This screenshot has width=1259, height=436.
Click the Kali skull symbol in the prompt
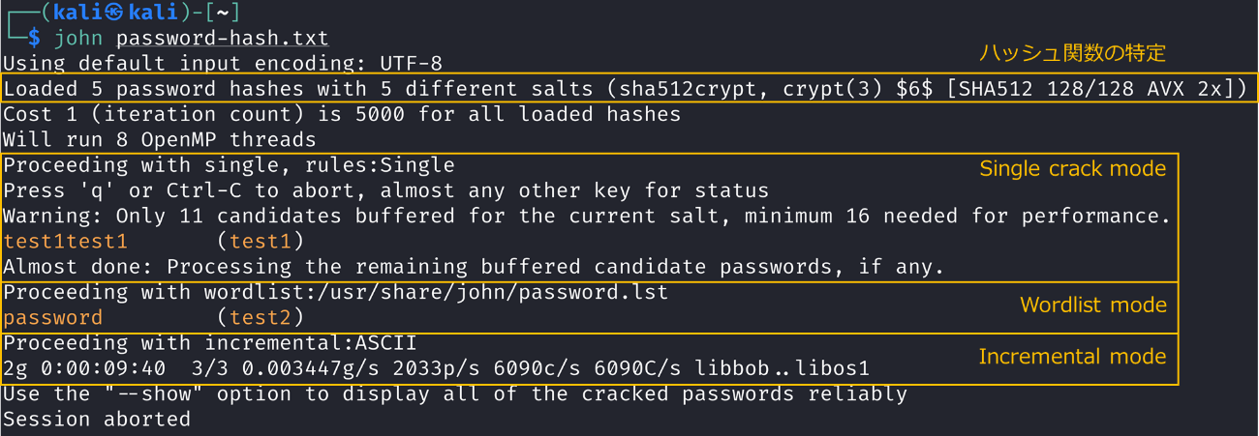coord(116,13)
